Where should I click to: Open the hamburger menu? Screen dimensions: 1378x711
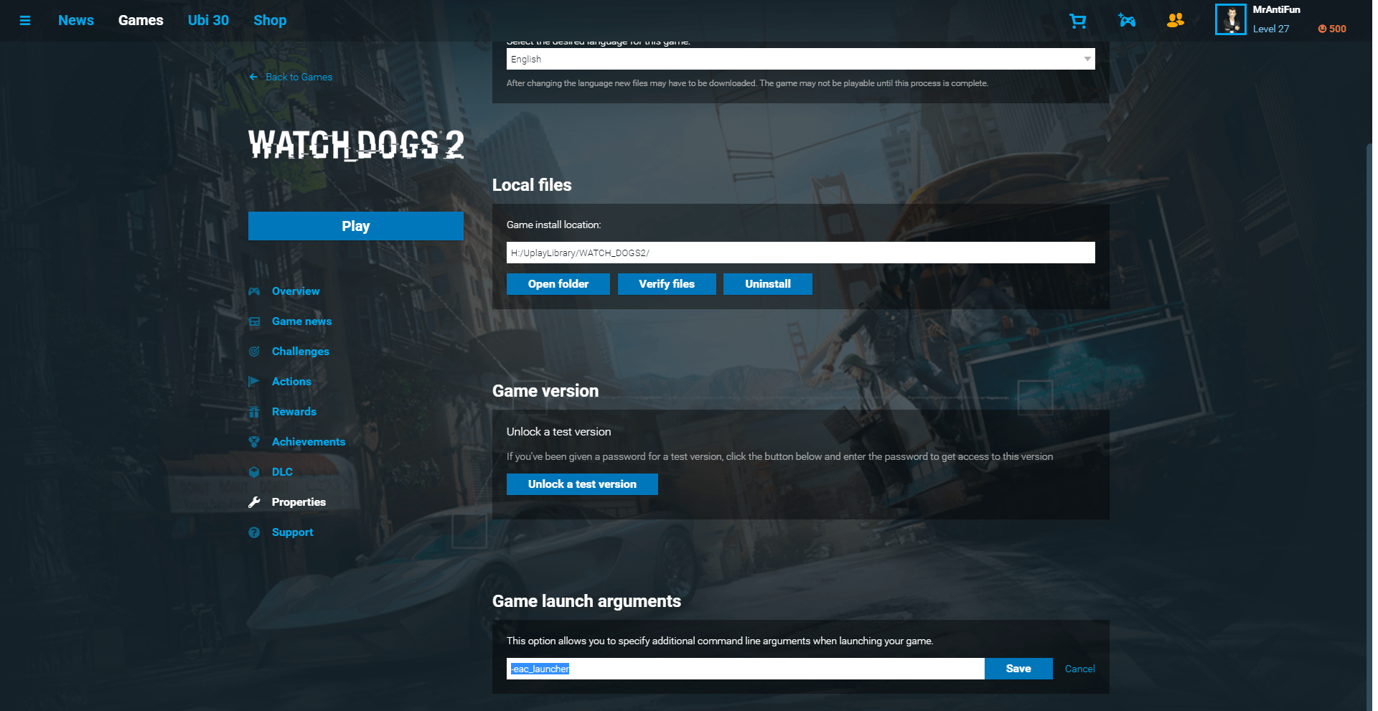[25, 20]
